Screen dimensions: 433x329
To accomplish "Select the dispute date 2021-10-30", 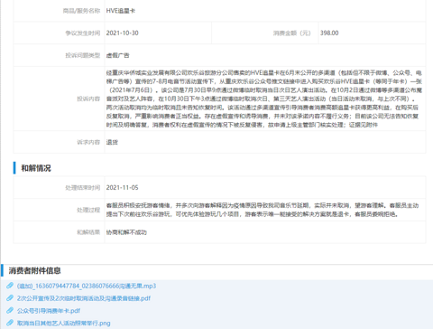I will [122, 33].
